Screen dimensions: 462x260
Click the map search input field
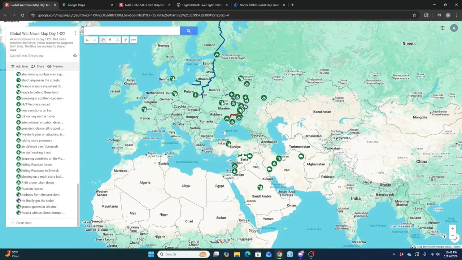coord(132,31)
